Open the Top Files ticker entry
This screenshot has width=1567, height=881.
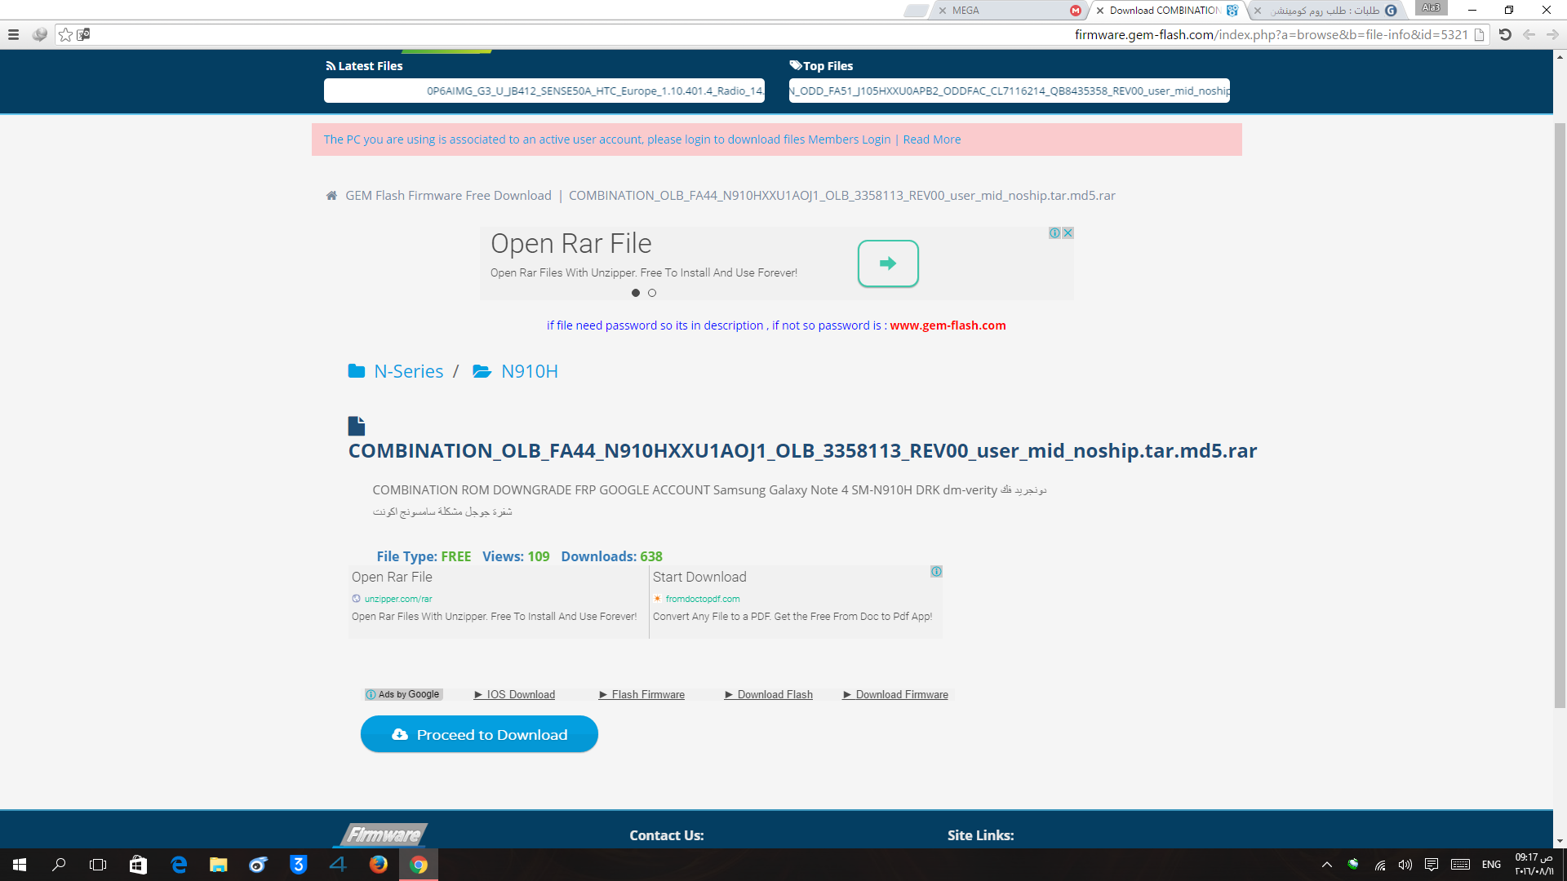click(1010, 91)
